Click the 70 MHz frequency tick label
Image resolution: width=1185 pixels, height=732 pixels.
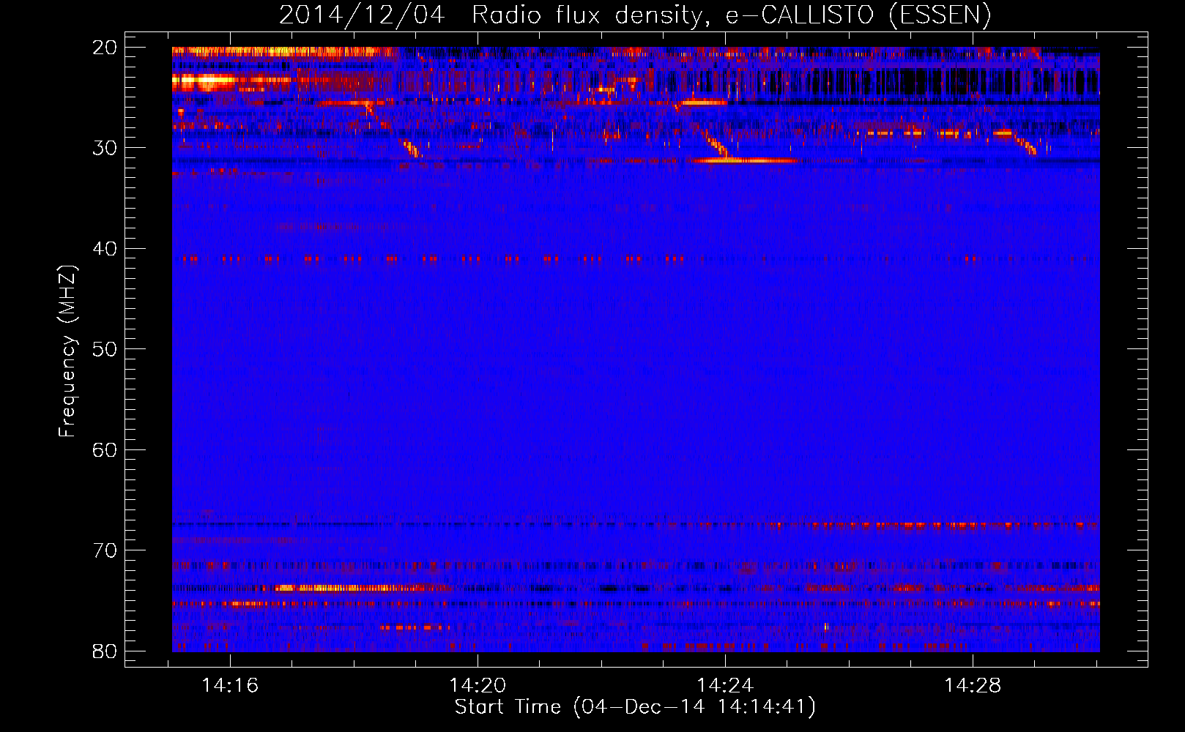[105, 550]
